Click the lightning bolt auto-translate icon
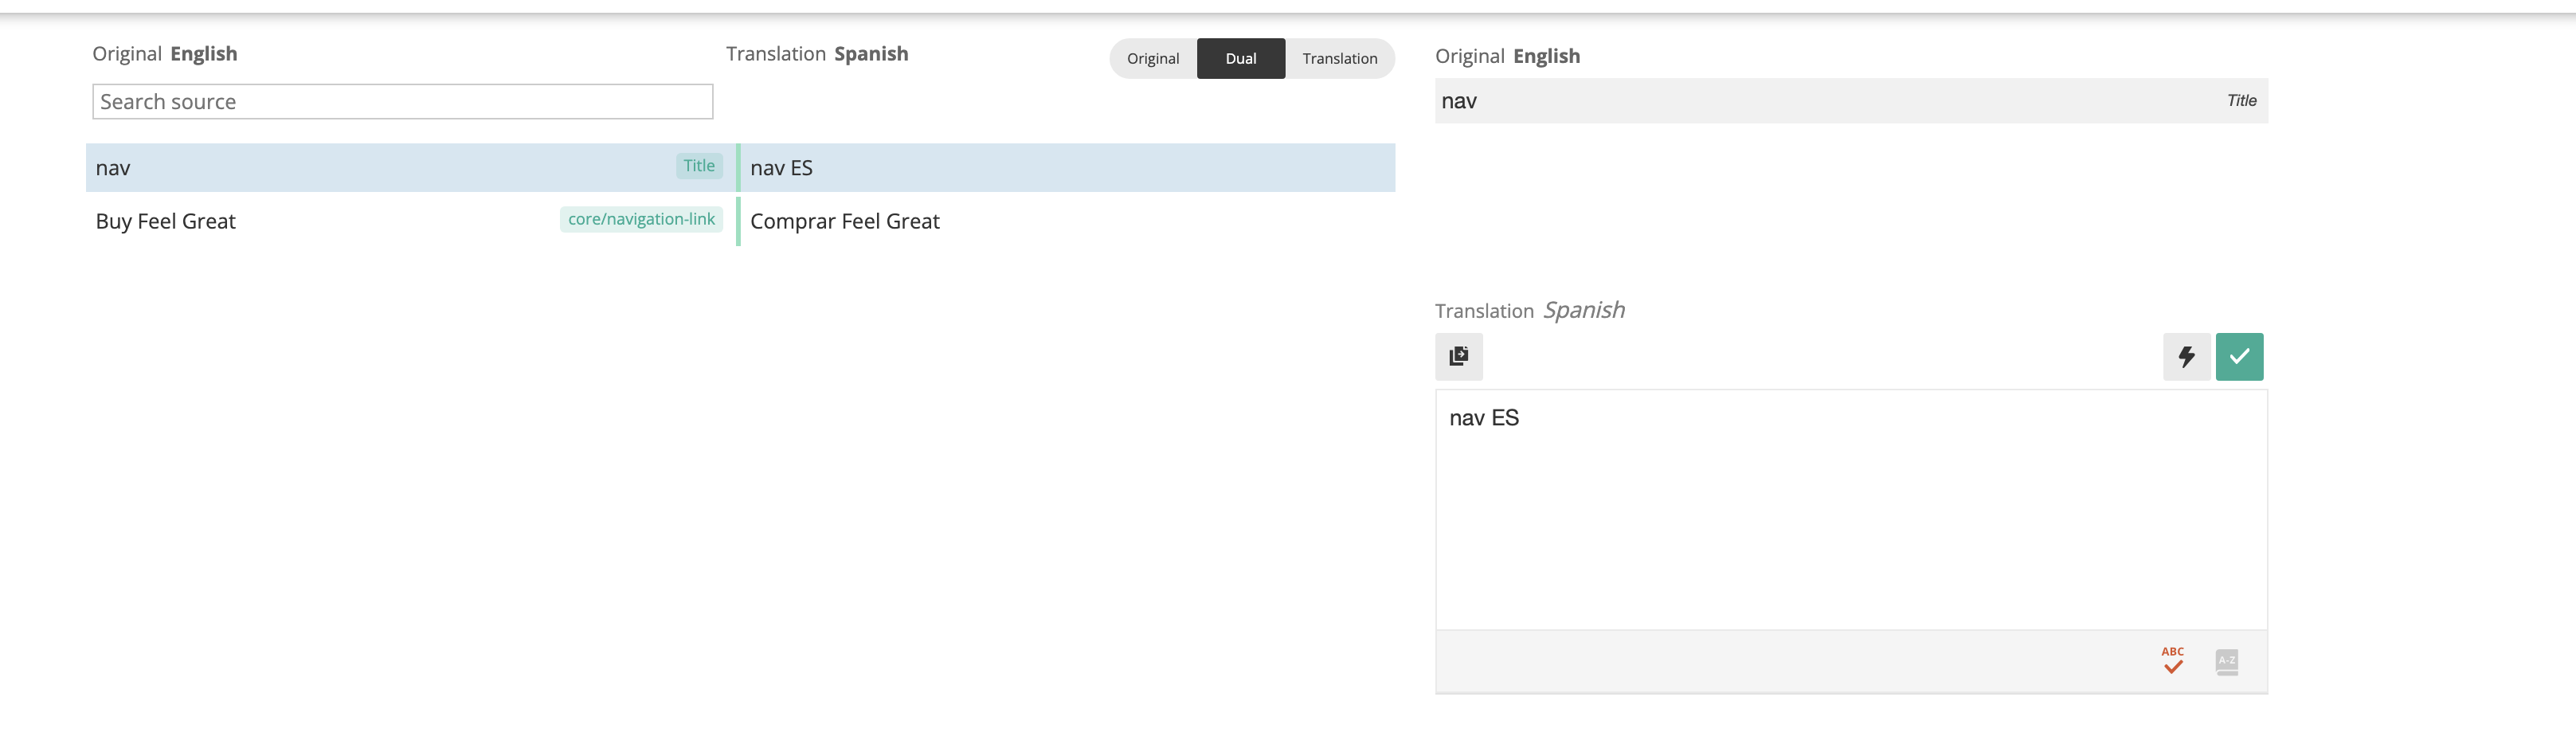Image resolution: width=2576 pixels, height=744 pixels. [2186, 356]
